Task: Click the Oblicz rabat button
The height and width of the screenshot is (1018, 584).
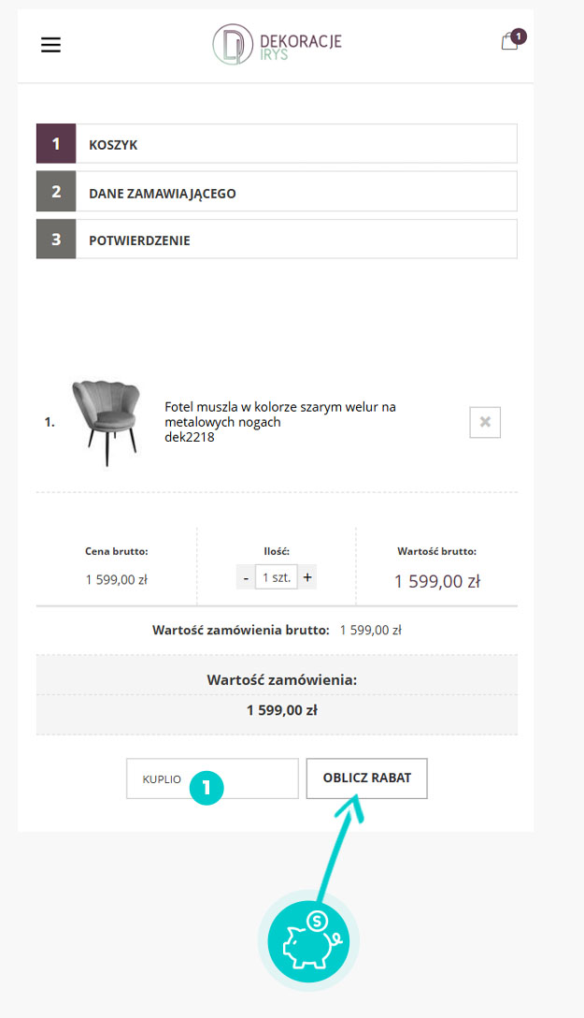Action: click(367, 778)
